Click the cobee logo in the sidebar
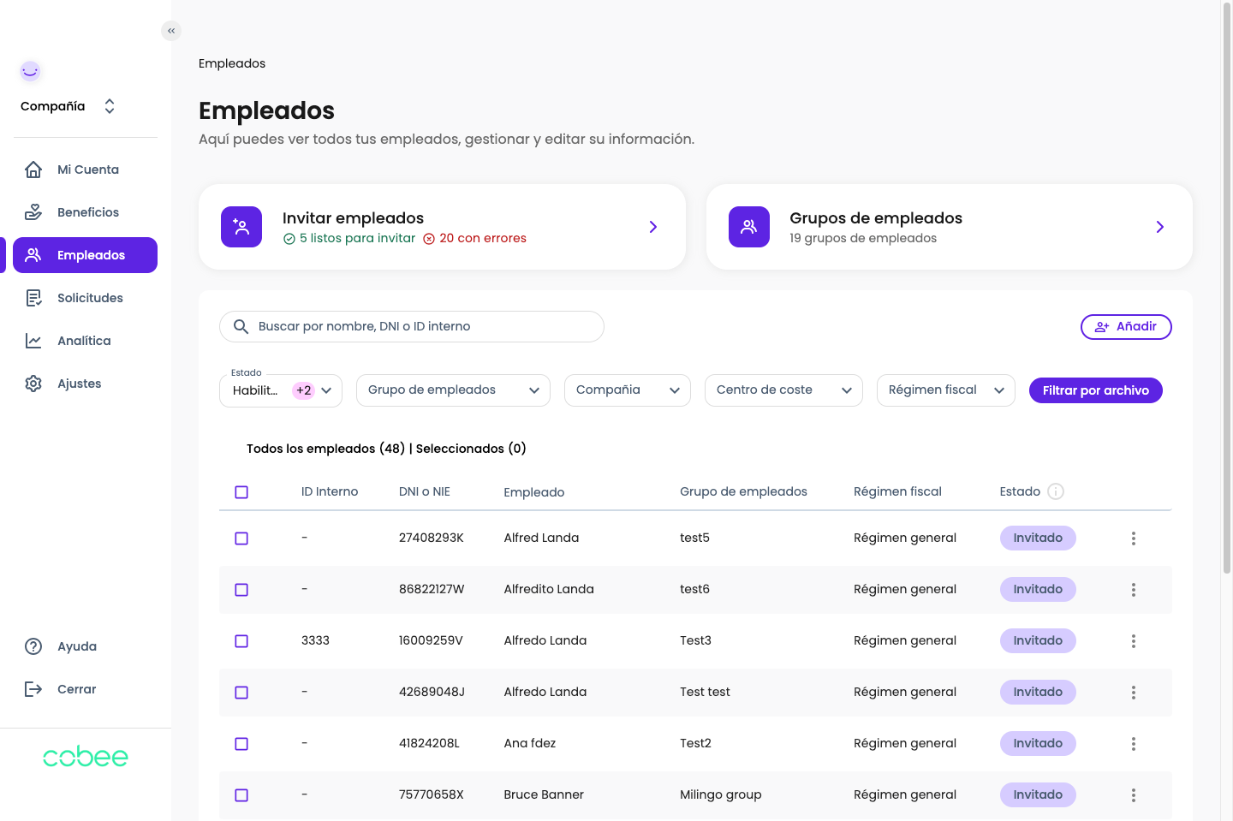 tap(86, 757)
